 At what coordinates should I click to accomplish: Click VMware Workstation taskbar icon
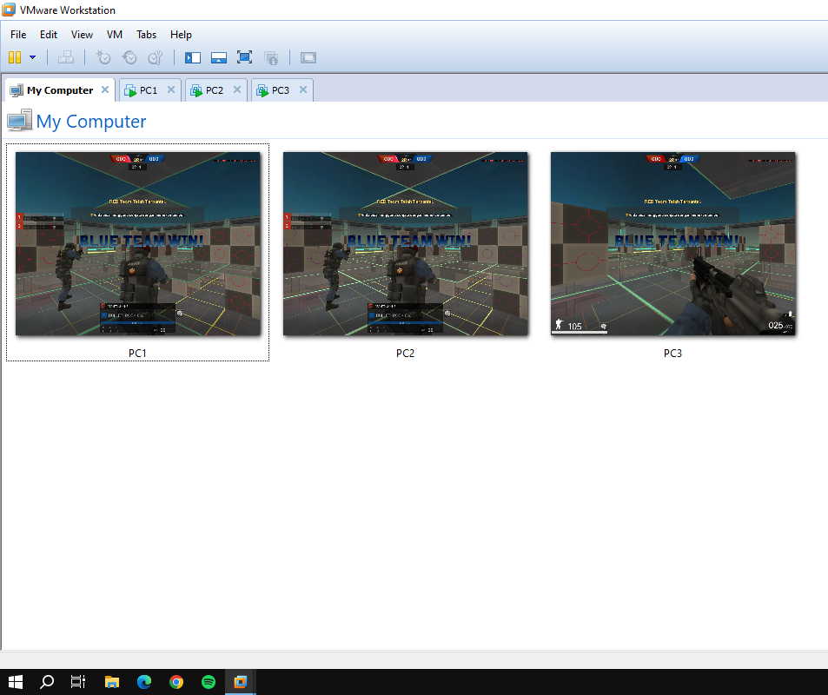[241, 682]
